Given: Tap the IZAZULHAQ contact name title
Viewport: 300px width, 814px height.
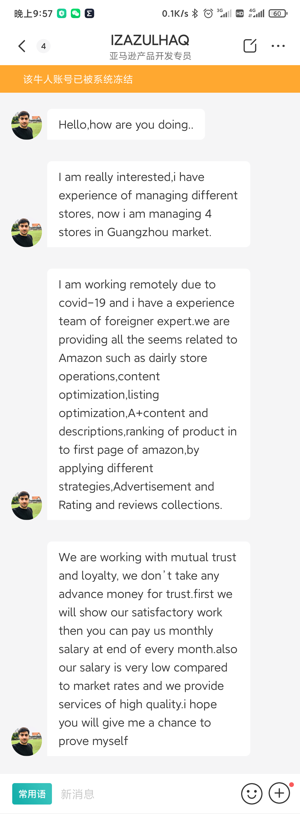Looking at the screenshot, I should pos(150,40).
